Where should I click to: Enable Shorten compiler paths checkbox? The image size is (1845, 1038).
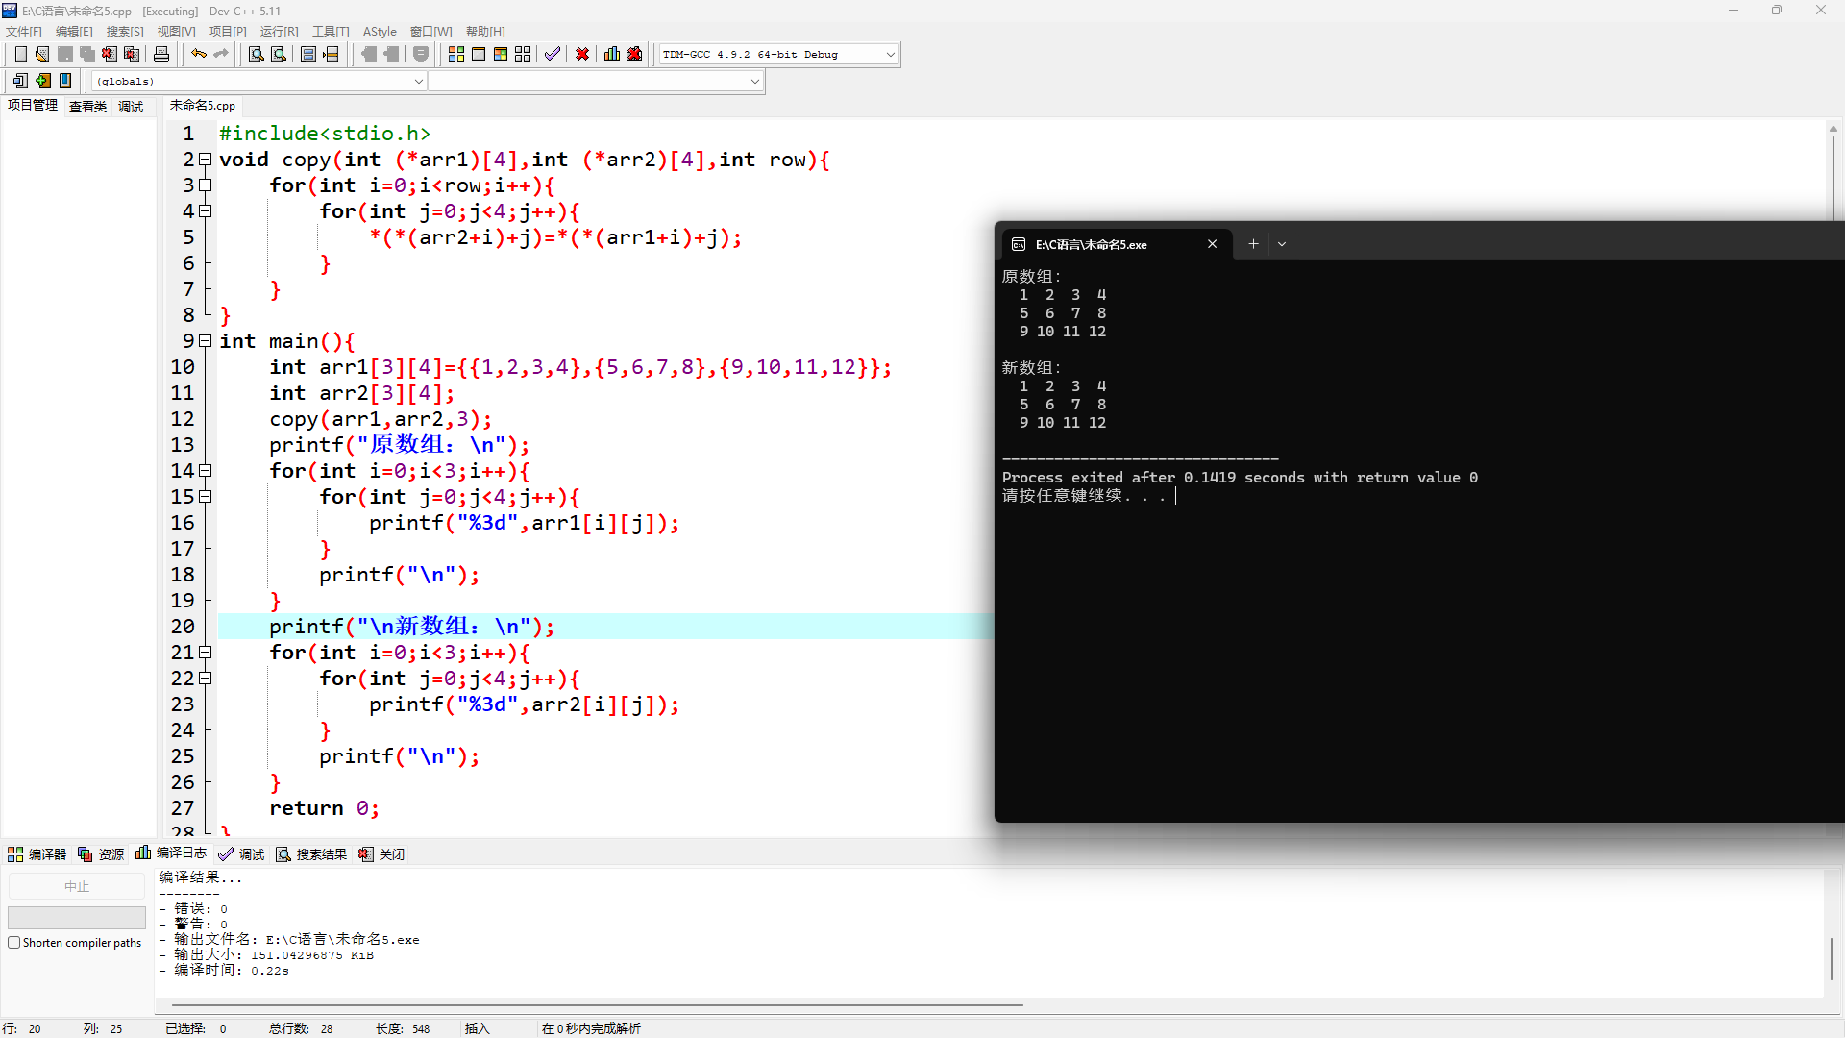click(x=14, y=943)
